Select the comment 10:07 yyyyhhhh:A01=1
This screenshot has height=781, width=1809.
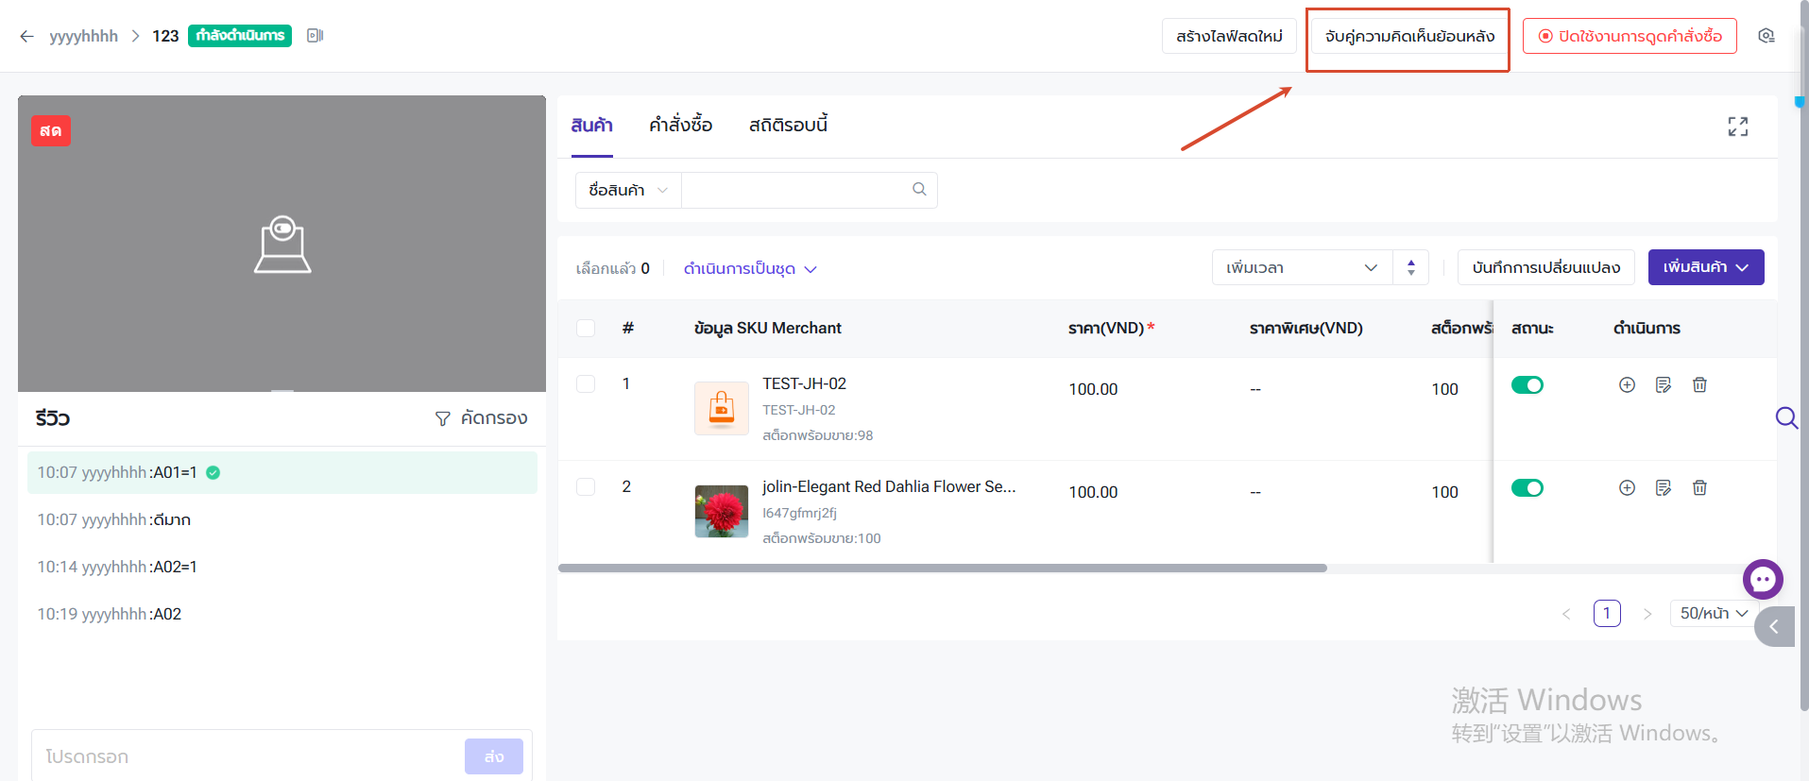point(282,472)
